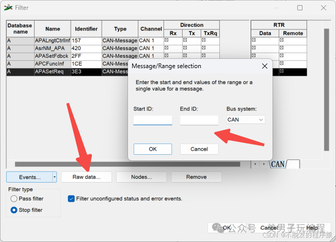Toggle Rx checkbox for AsrNM_APA
Viewport: 336px width, 242px height.
click(167, 48)
